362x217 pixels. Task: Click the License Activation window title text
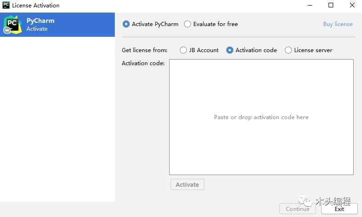coord(36,6)
